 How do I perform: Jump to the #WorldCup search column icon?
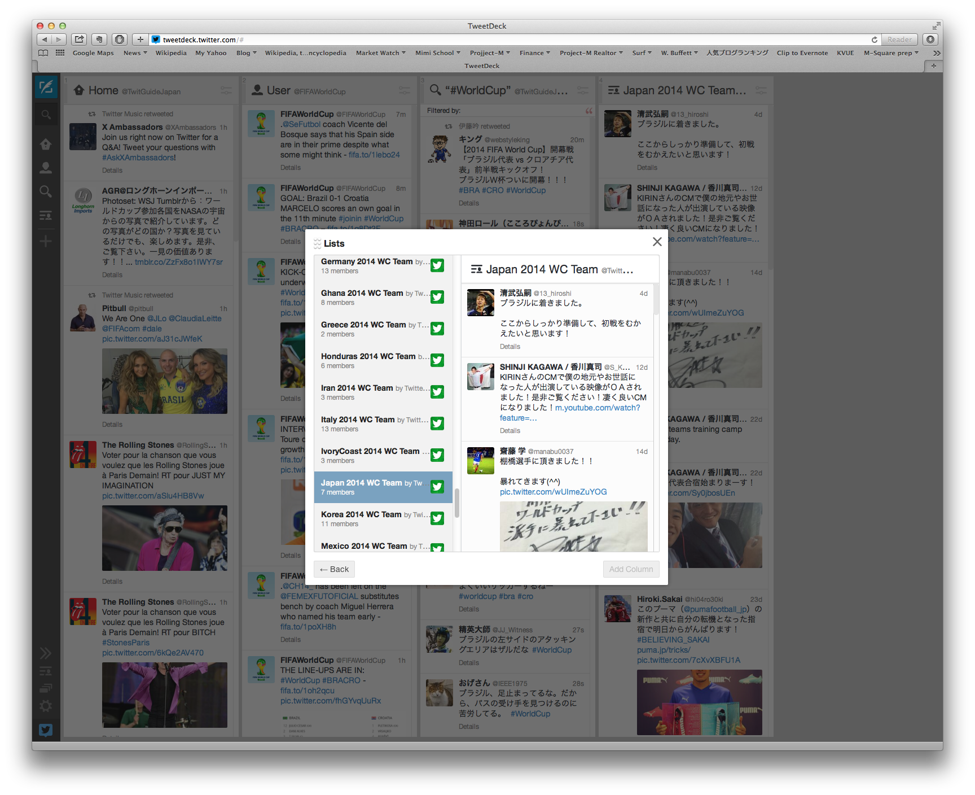(x=46, y=191)
